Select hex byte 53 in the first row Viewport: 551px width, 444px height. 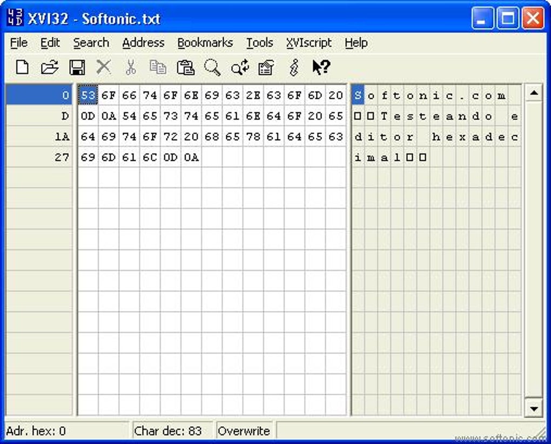[x=88, y=95]
